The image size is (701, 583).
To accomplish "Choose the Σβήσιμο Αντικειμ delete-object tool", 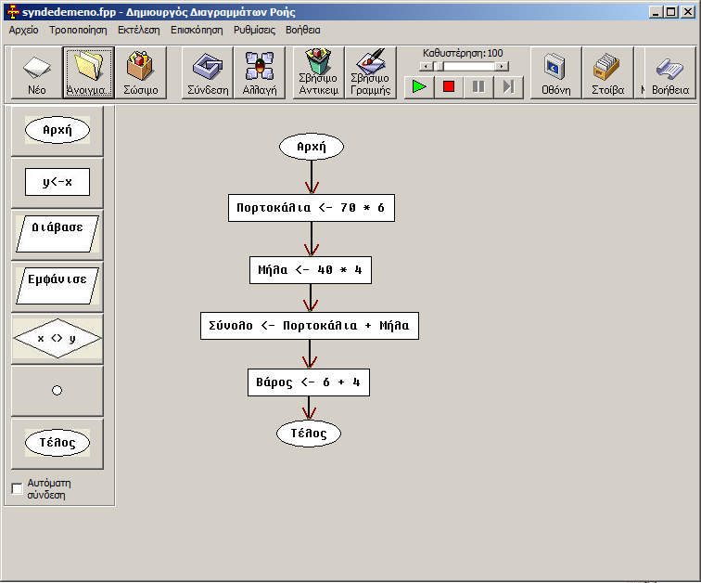I will [318, 73].
